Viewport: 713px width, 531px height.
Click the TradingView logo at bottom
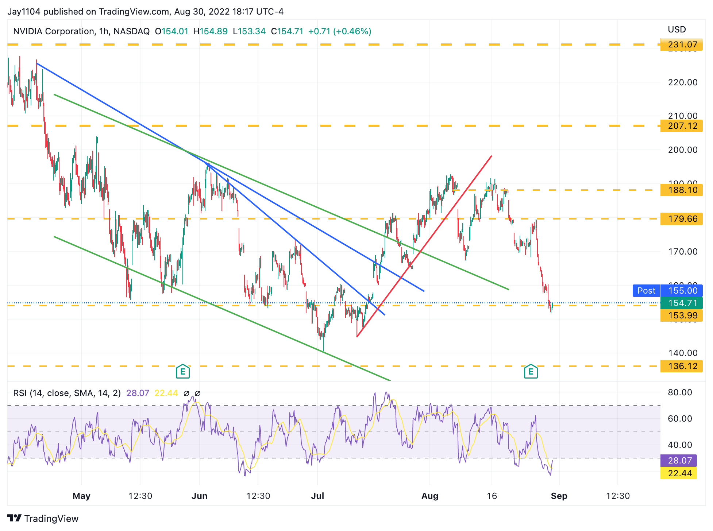click(x=43, y=518)
